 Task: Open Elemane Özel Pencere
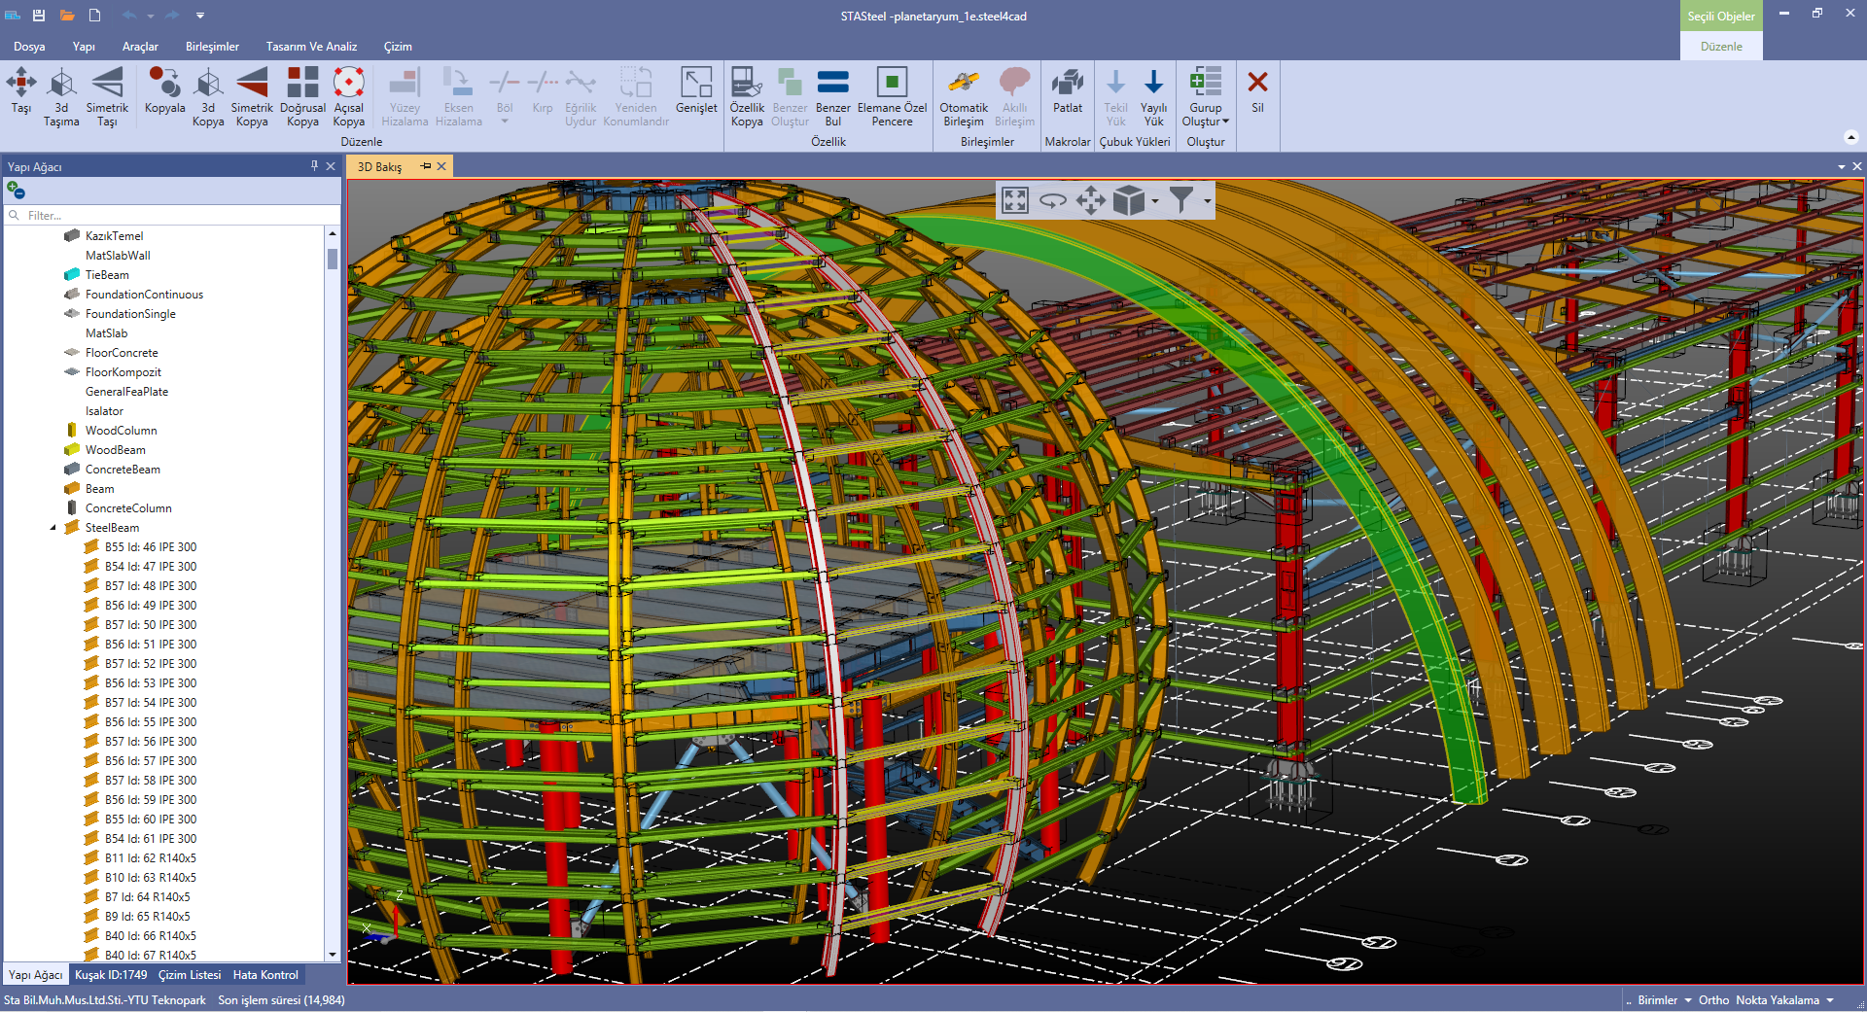892,96
